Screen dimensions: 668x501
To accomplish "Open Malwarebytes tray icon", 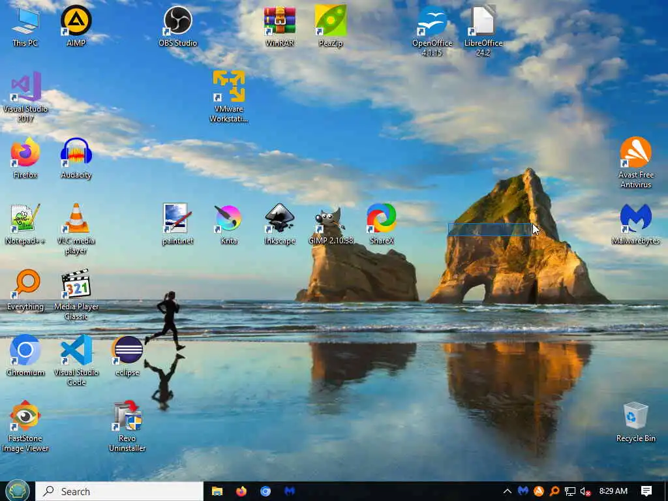I will 523,491.
